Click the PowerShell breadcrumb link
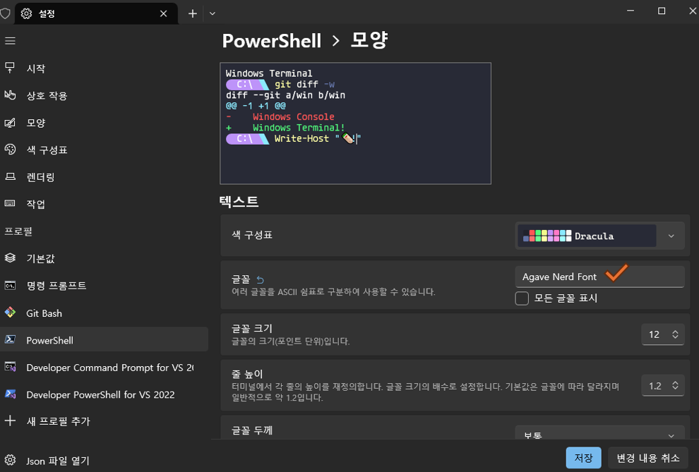This screenshot has width=699, height=472. click(272, 41)
